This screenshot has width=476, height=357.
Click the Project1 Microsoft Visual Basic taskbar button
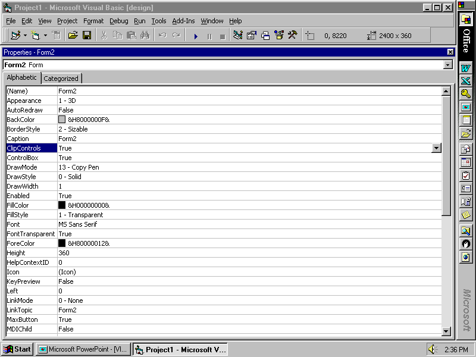[x=180, y=349]
